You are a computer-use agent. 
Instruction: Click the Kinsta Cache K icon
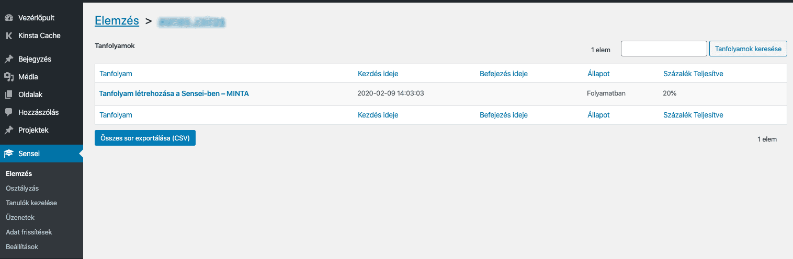8,36
